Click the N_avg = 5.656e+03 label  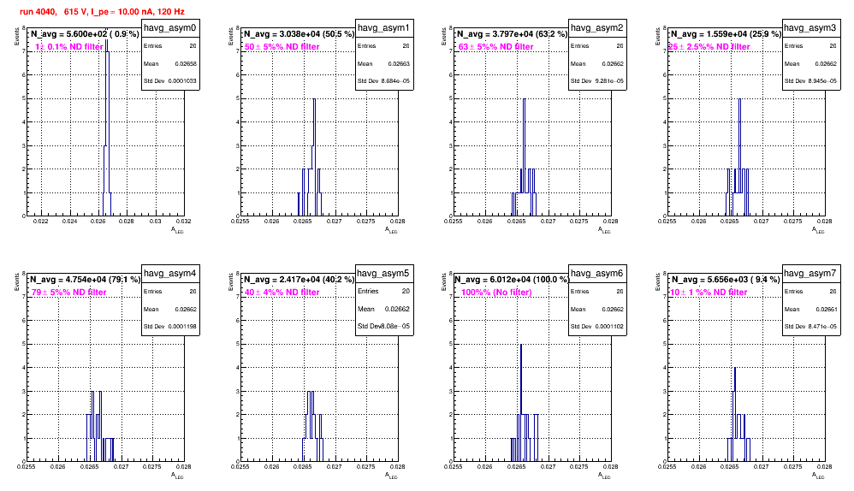point(726,279)
